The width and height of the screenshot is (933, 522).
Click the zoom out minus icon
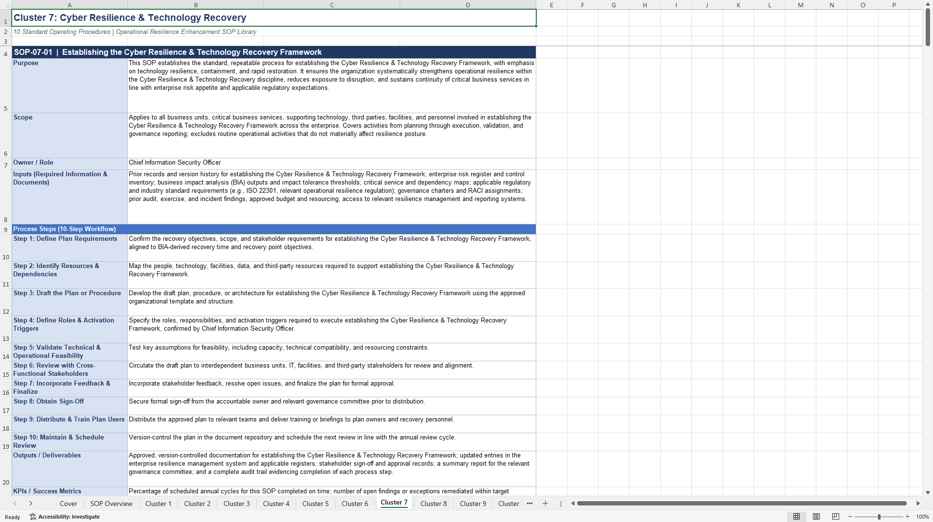click(850, 517)
